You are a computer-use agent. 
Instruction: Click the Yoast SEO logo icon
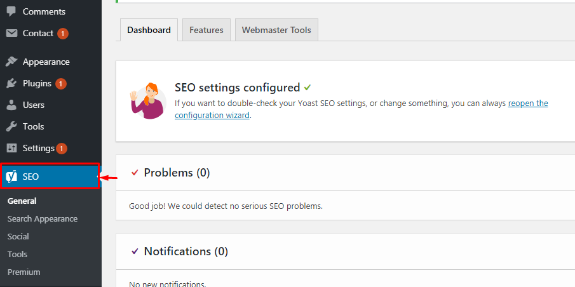pyautogui.click(x=11, y=177)
